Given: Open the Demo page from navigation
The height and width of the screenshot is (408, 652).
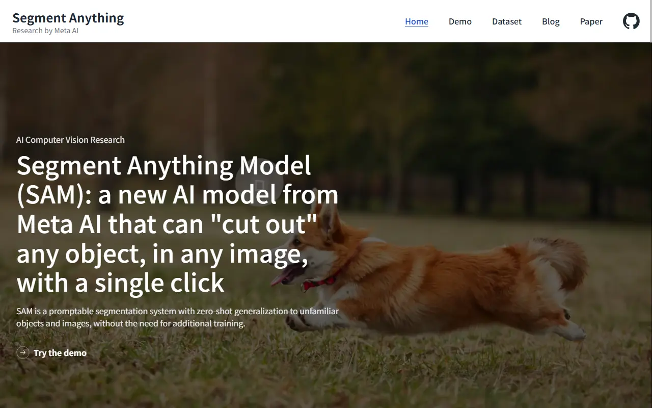Looking at the screenshot, I should pos(460,21).
